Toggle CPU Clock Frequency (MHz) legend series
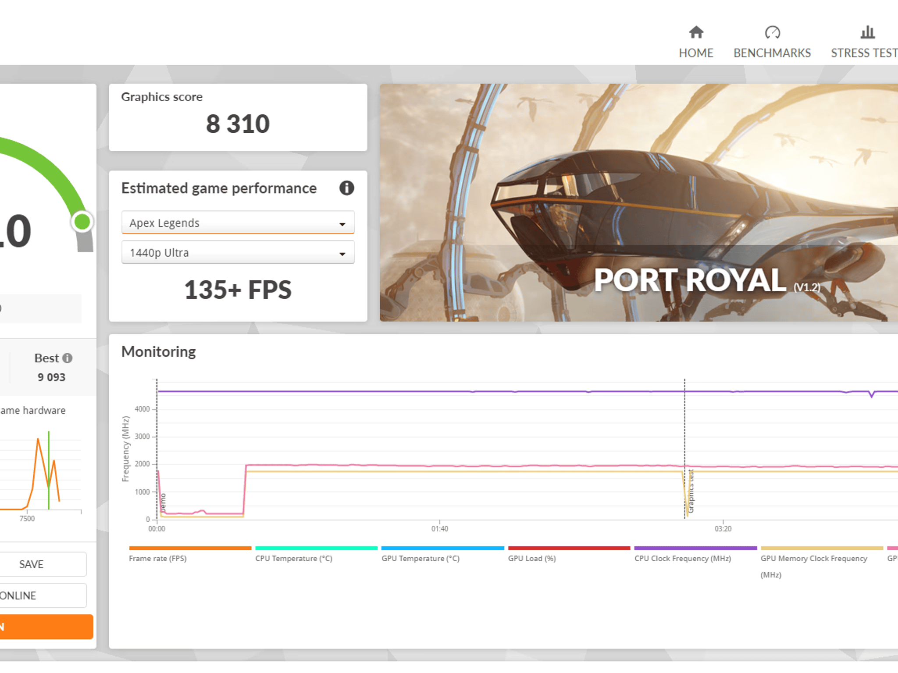This screenshot has height=673, width=898. click(695, 554)
